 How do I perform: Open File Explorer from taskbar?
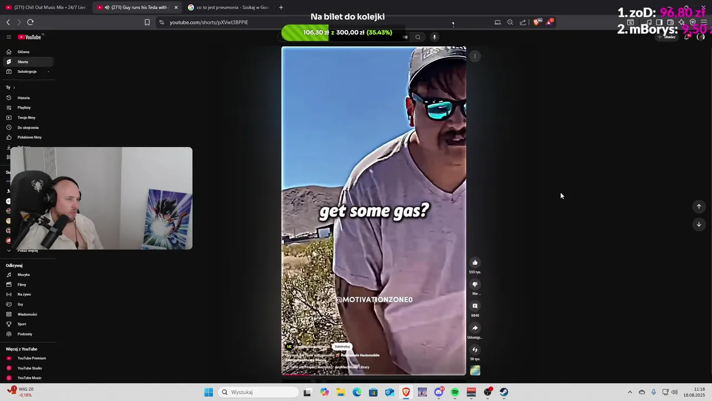tap(340, 392)
